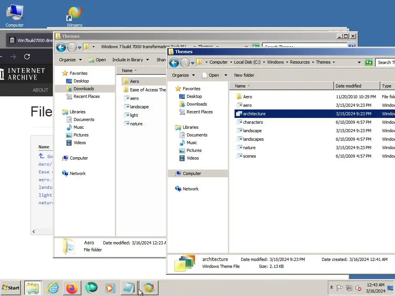The width and height of the screenshot is (395, 296).
Task: Click Open in rear Themes window toolbar
Action: point(97,60)
